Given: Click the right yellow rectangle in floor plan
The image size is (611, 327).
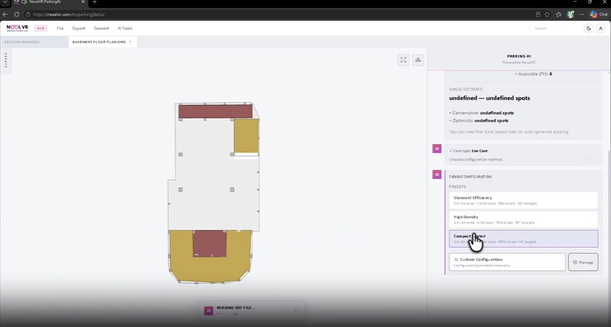Looking at the screenshot, I should [246, 136].
